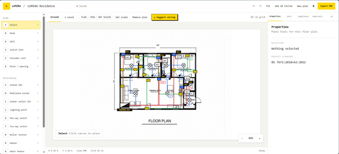
Task: Select the Select tool in Plan list
Action: click(21, 25)
